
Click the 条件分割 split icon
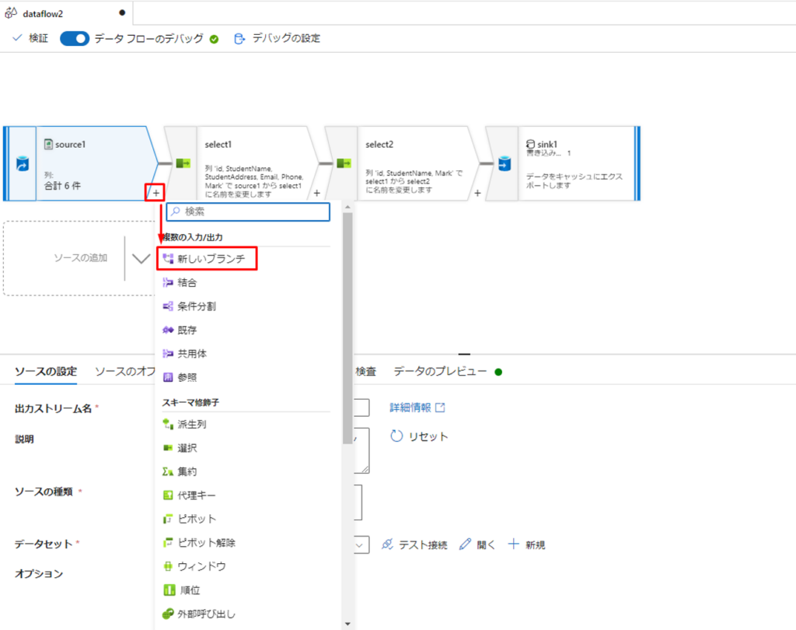[x=168, y=306]
